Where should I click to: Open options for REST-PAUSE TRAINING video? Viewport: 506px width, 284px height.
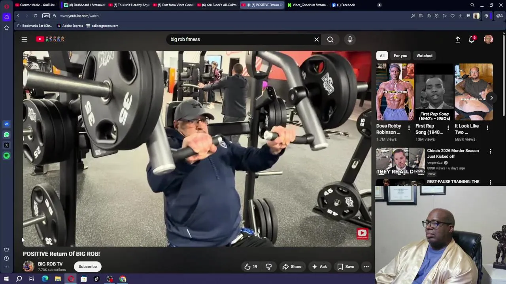[490, 182]
